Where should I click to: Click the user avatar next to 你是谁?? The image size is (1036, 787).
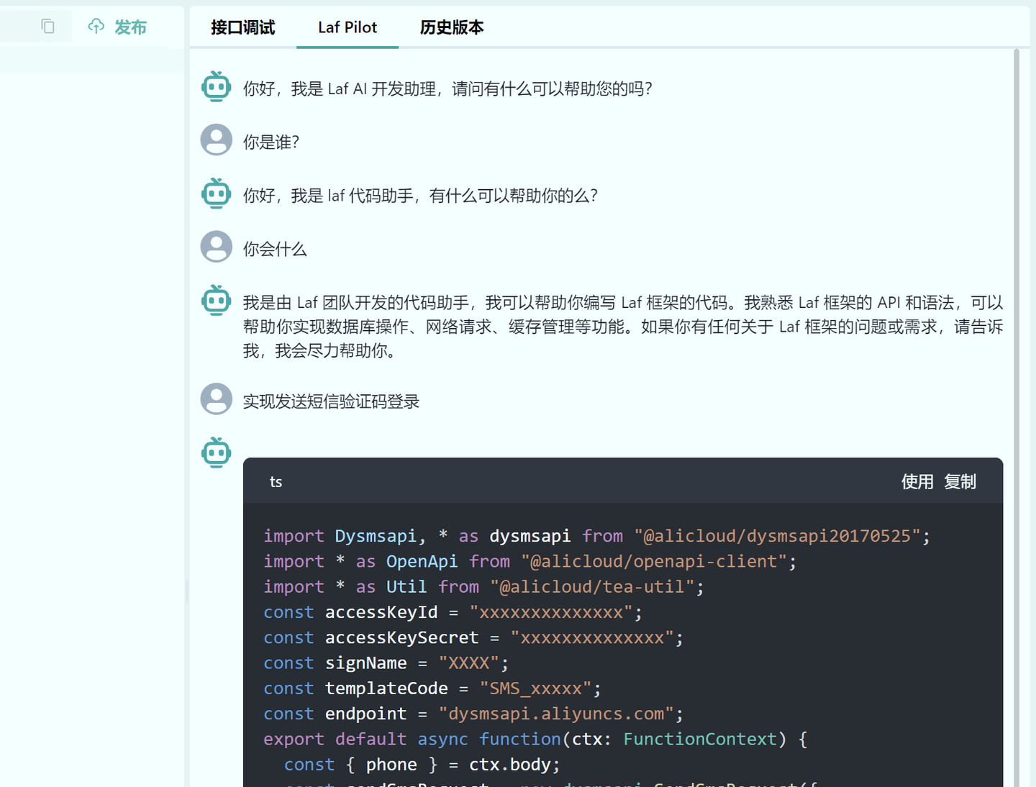pos(216,140)
